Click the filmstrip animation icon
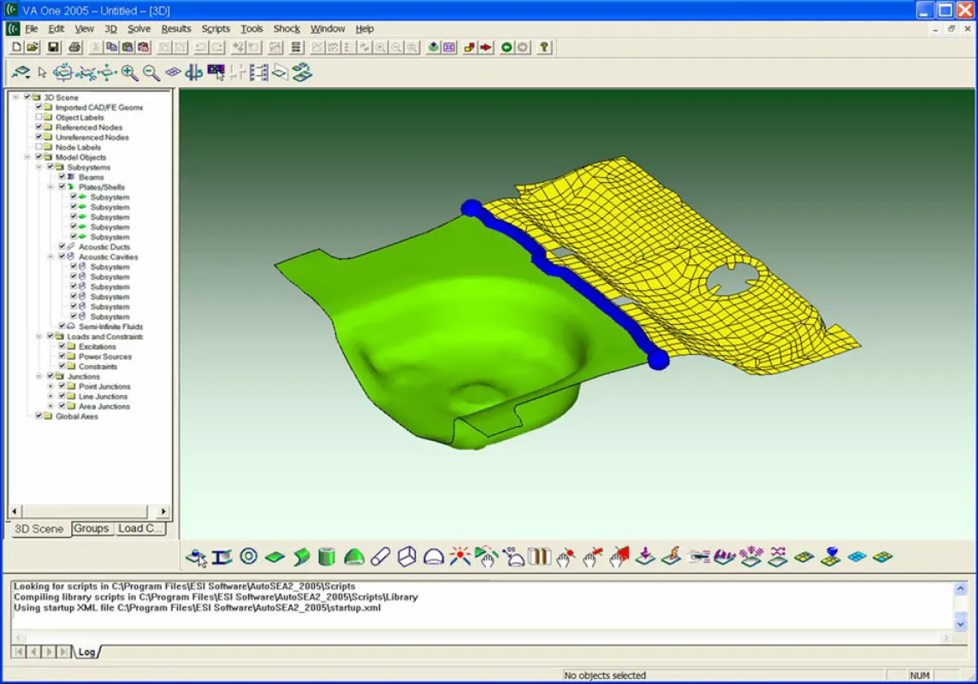 (x=258, y=73)
